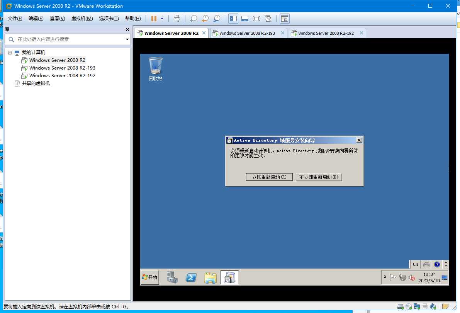
Task: Open the 查看(V) menu
Action: point(57,19)
